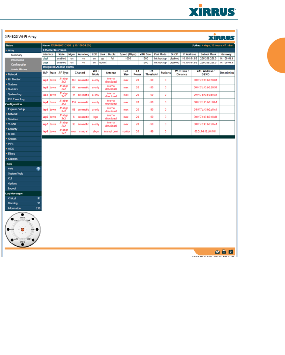
Task: Open the Clusters configuration menu
Action: tap(13, 159)
